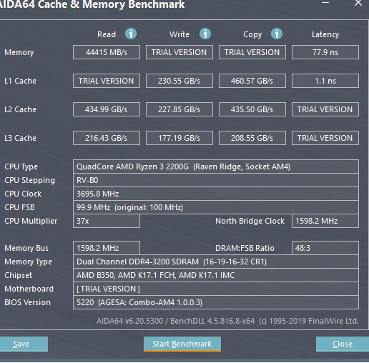The width and height of the screenshot is (369, 363).
Task: Click the Read info icon
Action: click(x=131, y=34)
